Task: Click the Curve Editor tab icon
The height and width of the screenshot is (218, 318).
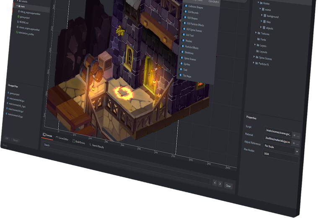Action: pos(57,137)
